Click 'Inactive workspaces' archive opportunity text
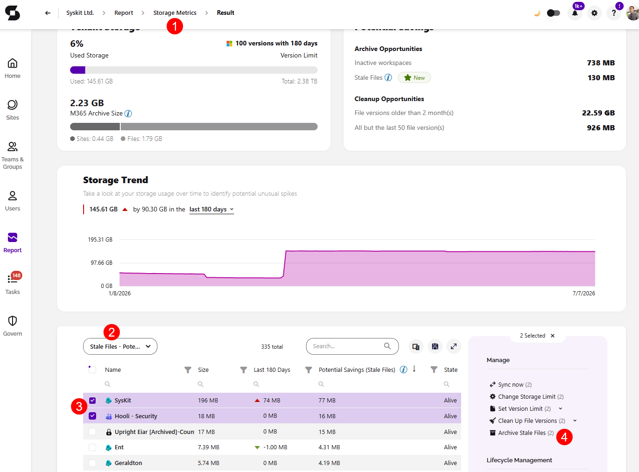 click(383, 63)
